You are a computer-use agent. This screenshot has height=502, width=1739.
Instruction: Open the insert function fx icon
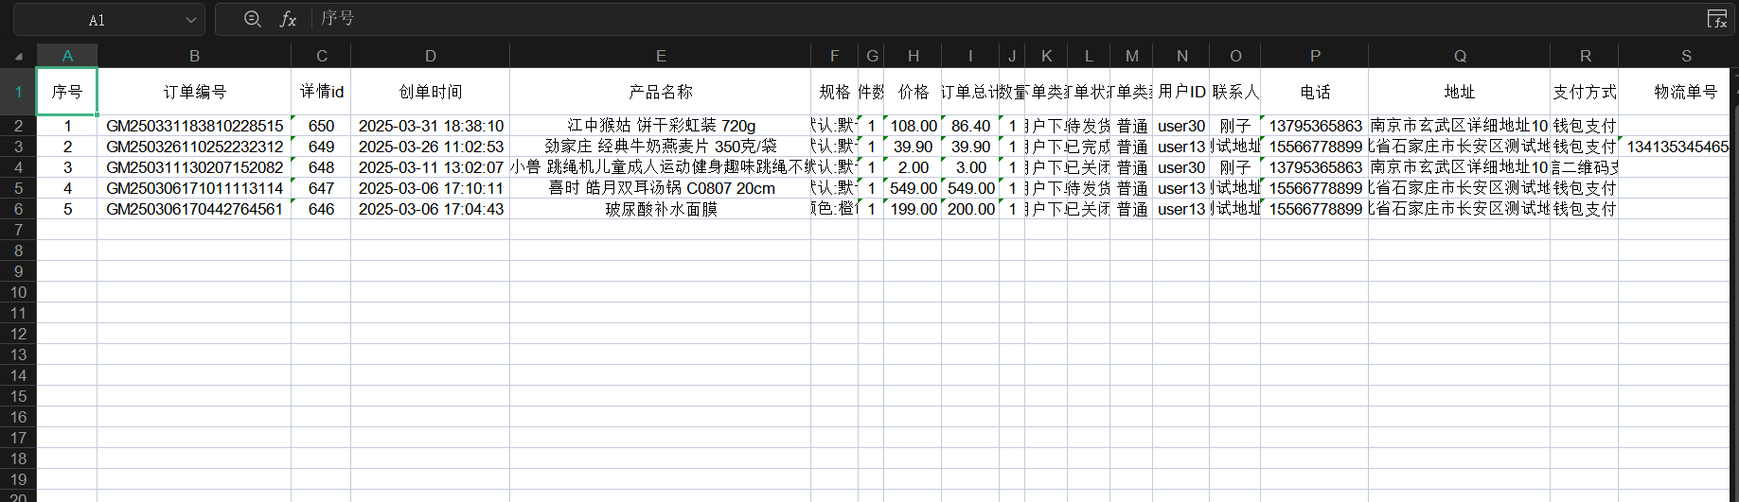(288, 19)
